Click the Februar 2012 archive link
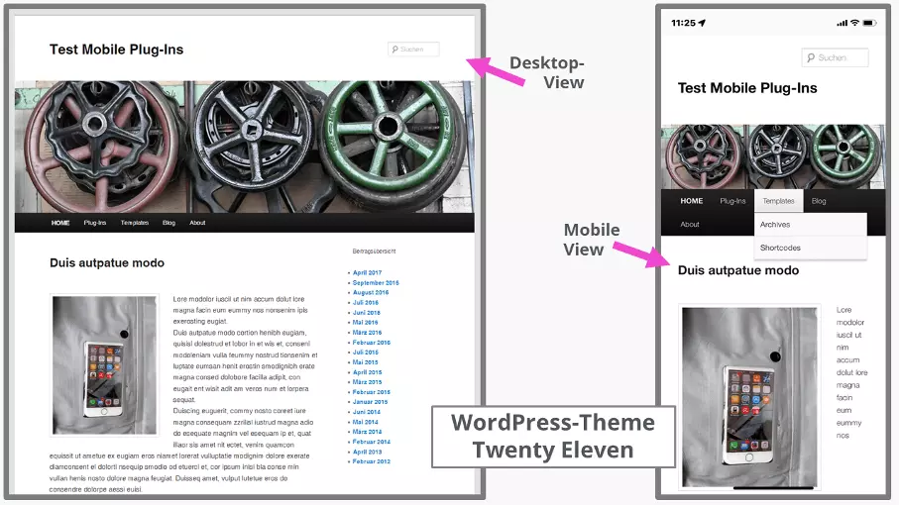This screenshot has width=900, height=505. click(371, 461)
